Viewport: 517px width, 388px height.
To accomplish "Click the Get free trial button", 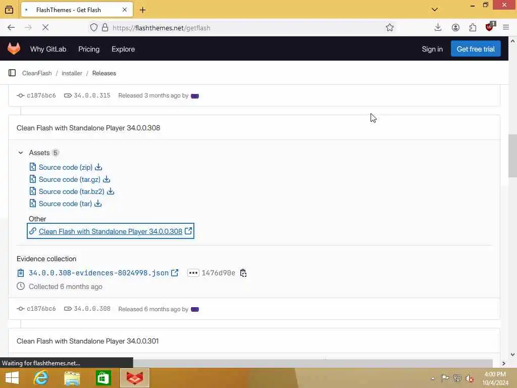I will coord(476,49).
